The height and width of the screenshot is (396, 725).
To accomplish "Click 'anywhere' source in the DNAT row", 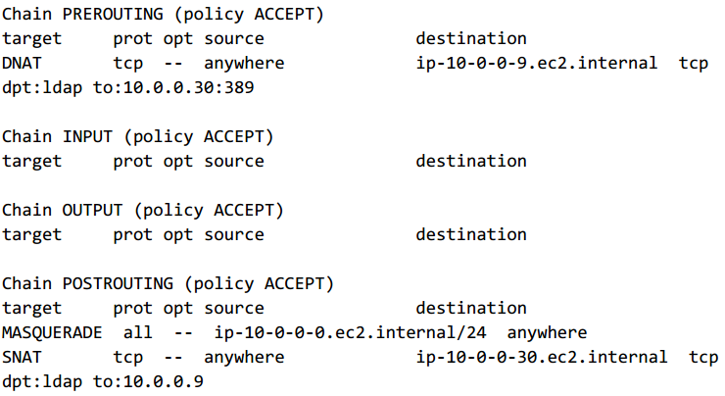I will (244, 63).
